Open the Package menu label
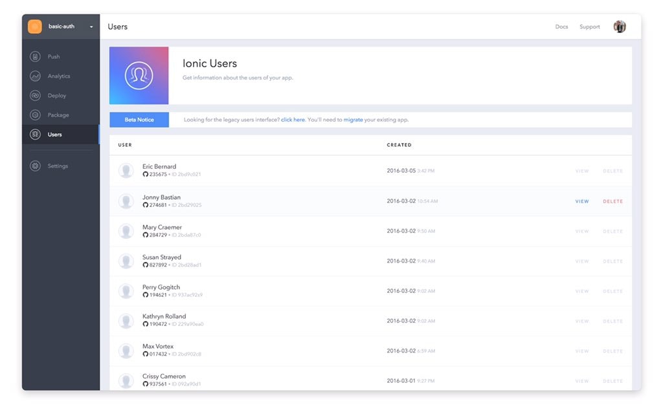663x414 pixels. click(x=58, y=115)
